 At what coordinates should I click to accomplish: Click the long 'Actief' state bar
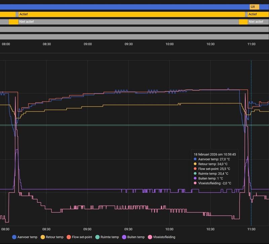click(x=131, y=14)
